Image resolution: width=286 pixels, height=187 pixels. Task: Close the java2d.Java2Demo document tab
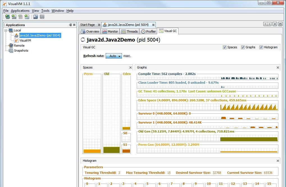coord(153,25)
